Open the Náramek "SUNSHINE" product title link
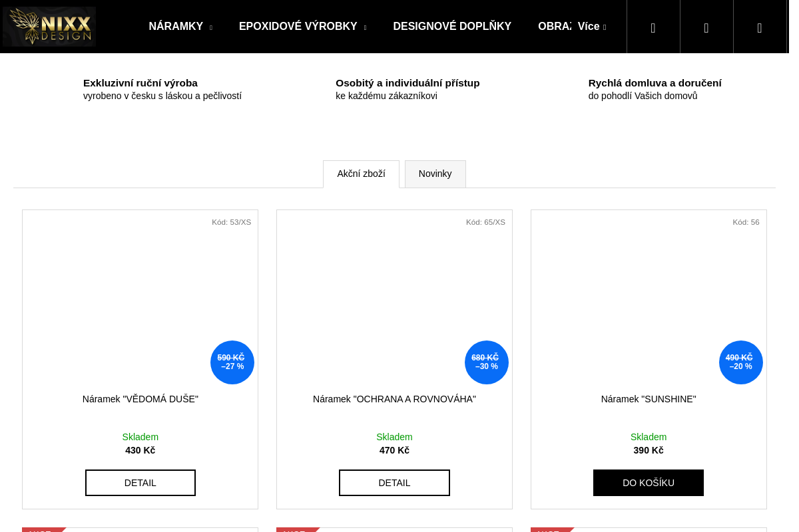This screenshot has height=532, width=799. [x=648, y=399]
